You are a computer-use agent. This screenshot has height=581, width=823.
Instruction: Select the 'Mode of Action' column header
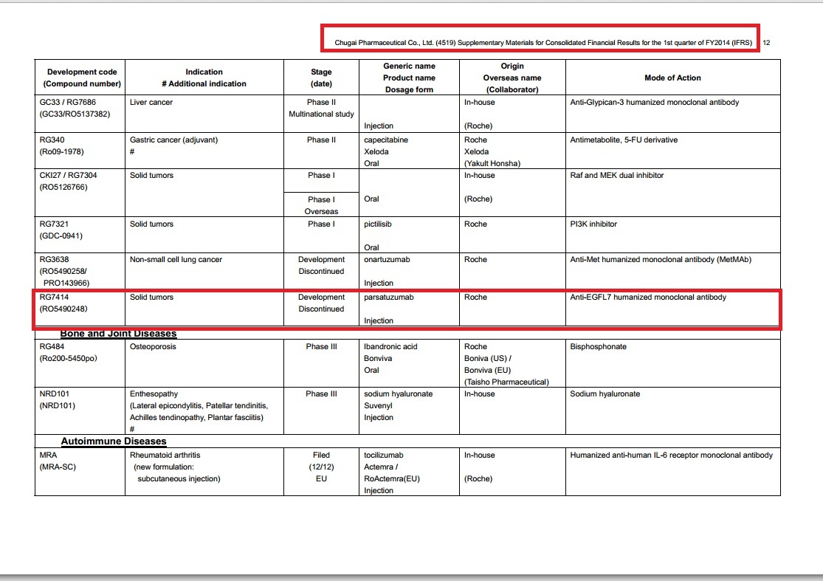(x=672, y=78)
